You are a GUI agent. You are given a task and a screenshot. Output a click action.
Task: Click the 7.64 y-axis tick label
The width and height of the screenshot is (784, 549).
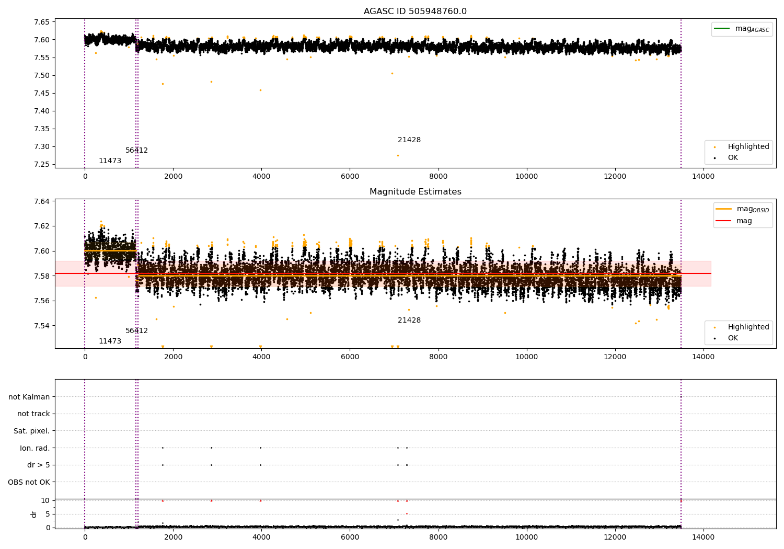coord(42,201)
